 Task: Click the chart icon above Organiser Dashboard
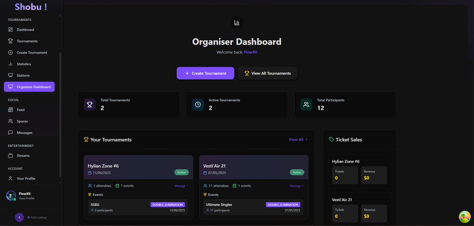click(237, 23)
